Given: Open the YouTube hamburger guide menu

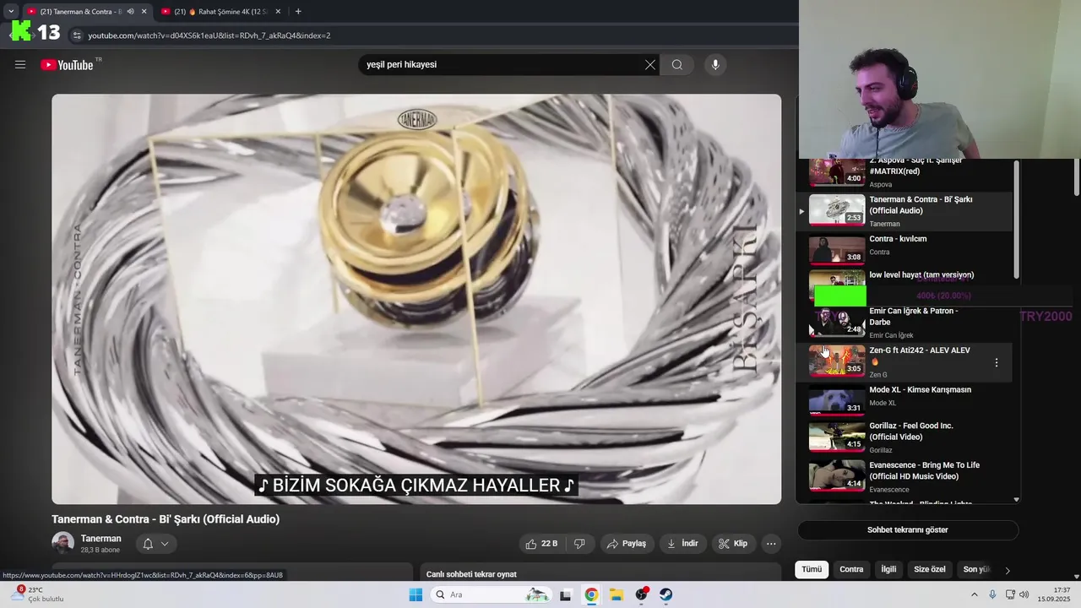Looking at the screenshot, I should point(20,65).
